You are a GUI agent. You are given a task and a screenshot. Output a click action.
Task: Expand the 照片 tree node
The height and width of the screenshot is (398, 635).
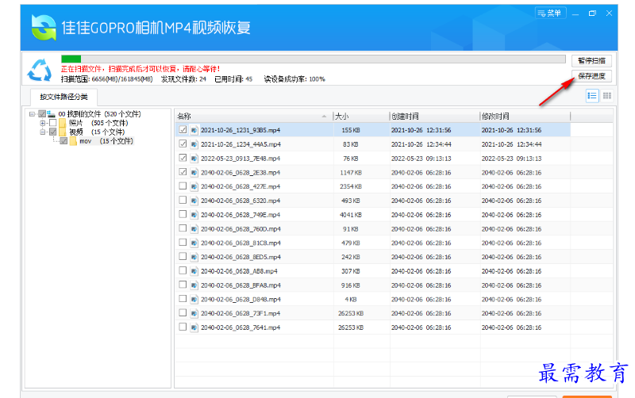tap(43, 123)
